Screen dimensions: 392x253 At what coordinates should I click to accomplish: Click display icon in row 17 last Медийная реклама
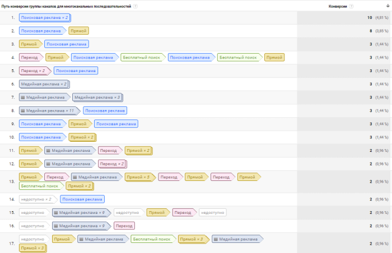tap(216, 239)
